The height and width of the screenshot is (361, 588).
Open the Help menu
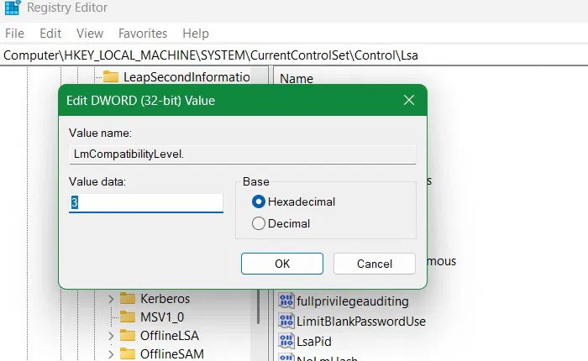click(x=196, y=34)
